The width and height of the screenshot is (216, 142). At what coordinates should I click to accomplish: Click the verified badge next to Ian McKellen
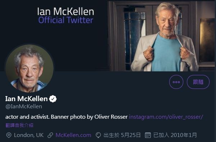tap(53, 99)
